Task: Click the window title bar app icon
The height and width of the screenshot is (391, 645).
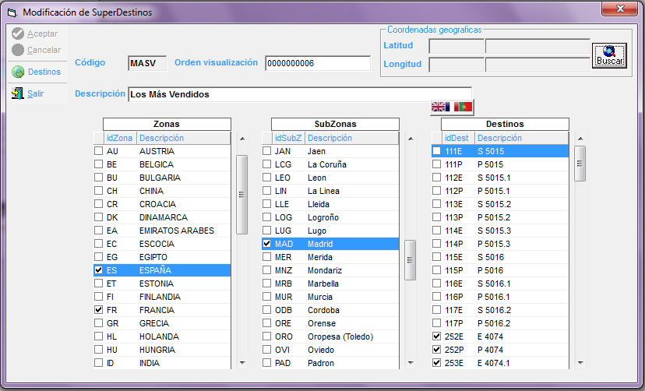Action: pos(12,12)
